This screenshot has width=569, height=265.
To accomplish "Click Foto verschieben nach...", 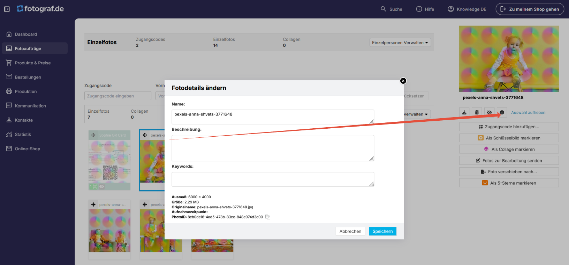I will (x=509, y=172).
